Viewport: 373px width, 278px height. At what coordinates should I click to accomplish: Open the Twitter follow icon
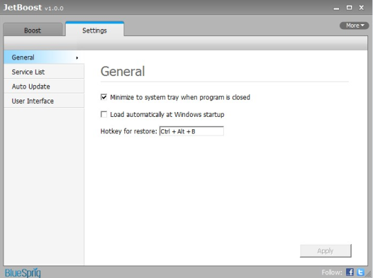click(x=361, y=272)
